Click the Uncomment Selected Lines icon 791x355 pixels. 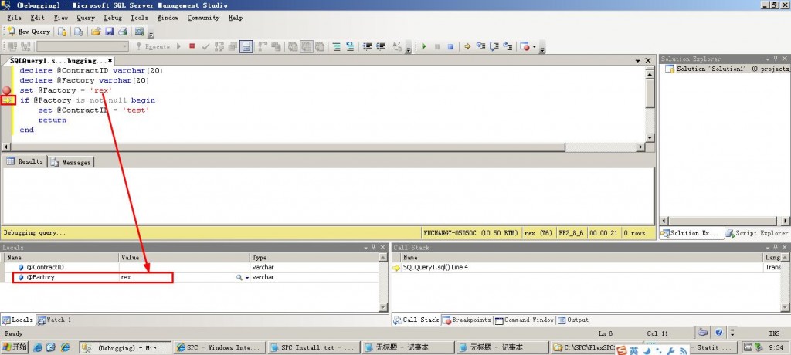click(350, 46)
